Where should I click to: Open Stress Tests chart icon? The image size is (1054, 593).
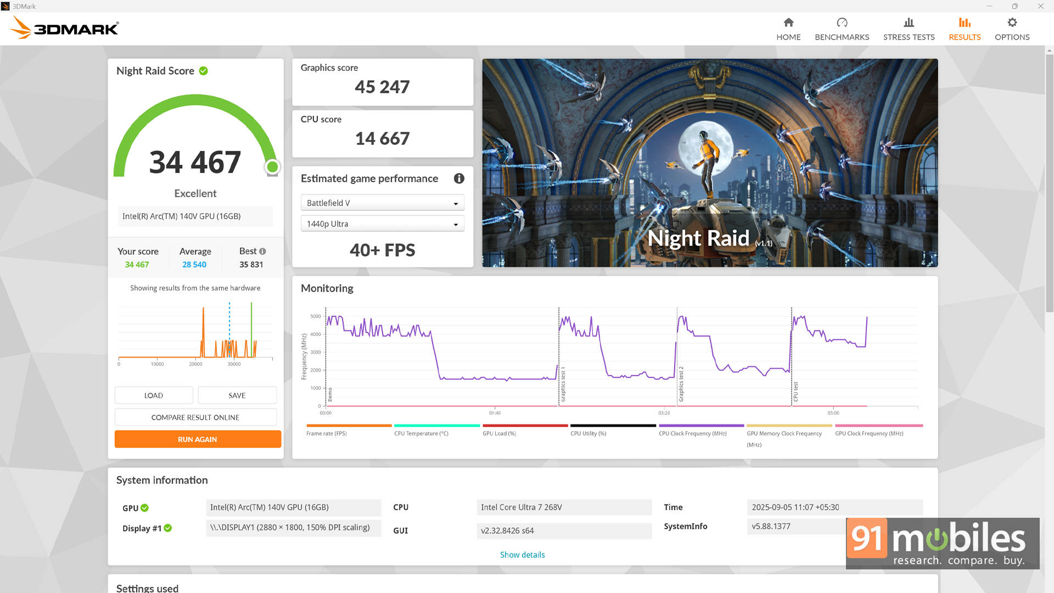coord(909,23)
